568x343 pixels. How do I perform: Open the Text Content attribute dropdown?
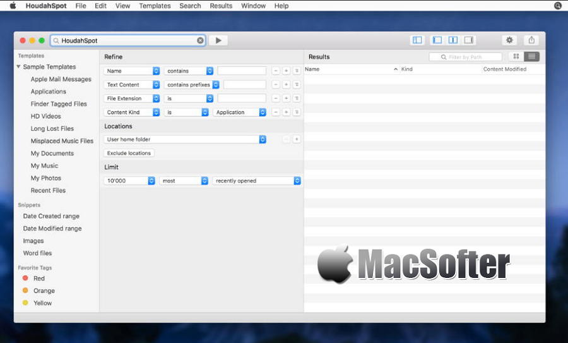pyautogui.click(x=132, y=85)
